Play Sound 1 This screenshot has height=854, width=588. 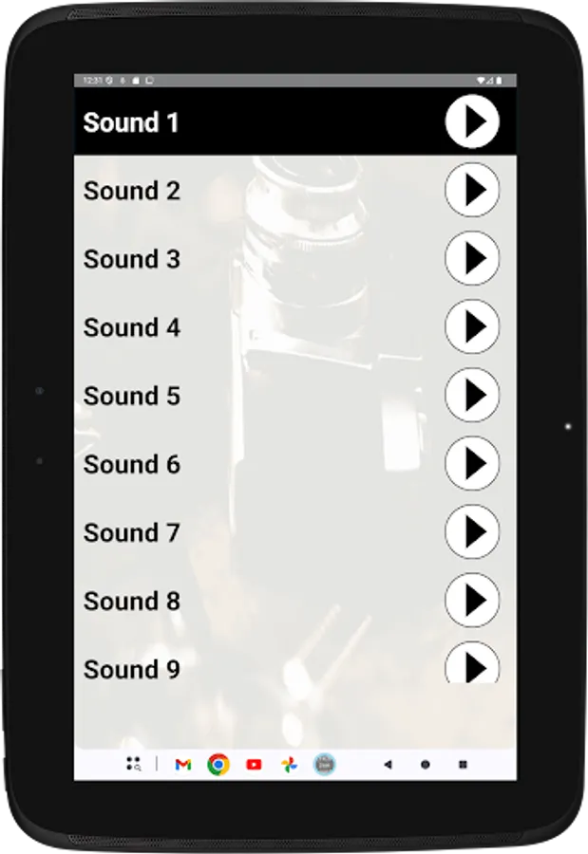tap(472, 121)
